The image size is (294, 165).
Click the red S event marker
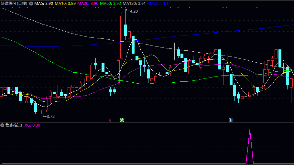[x=110, y=120]
